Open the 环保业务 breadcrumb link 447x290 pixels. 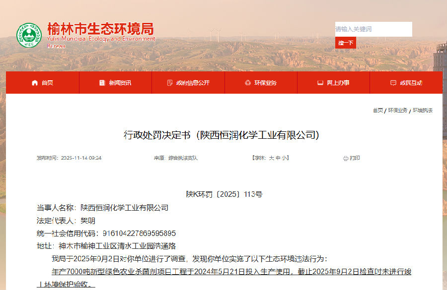(397, 110)
